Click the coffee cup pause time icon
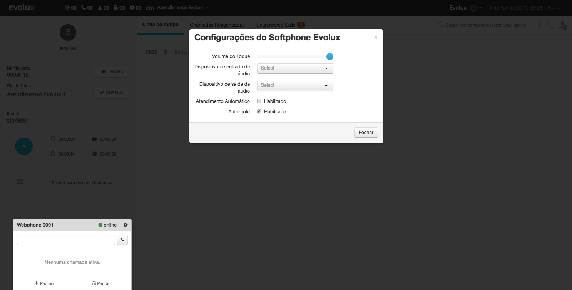This screenshot has width=572, height=290. click(95, 139)
